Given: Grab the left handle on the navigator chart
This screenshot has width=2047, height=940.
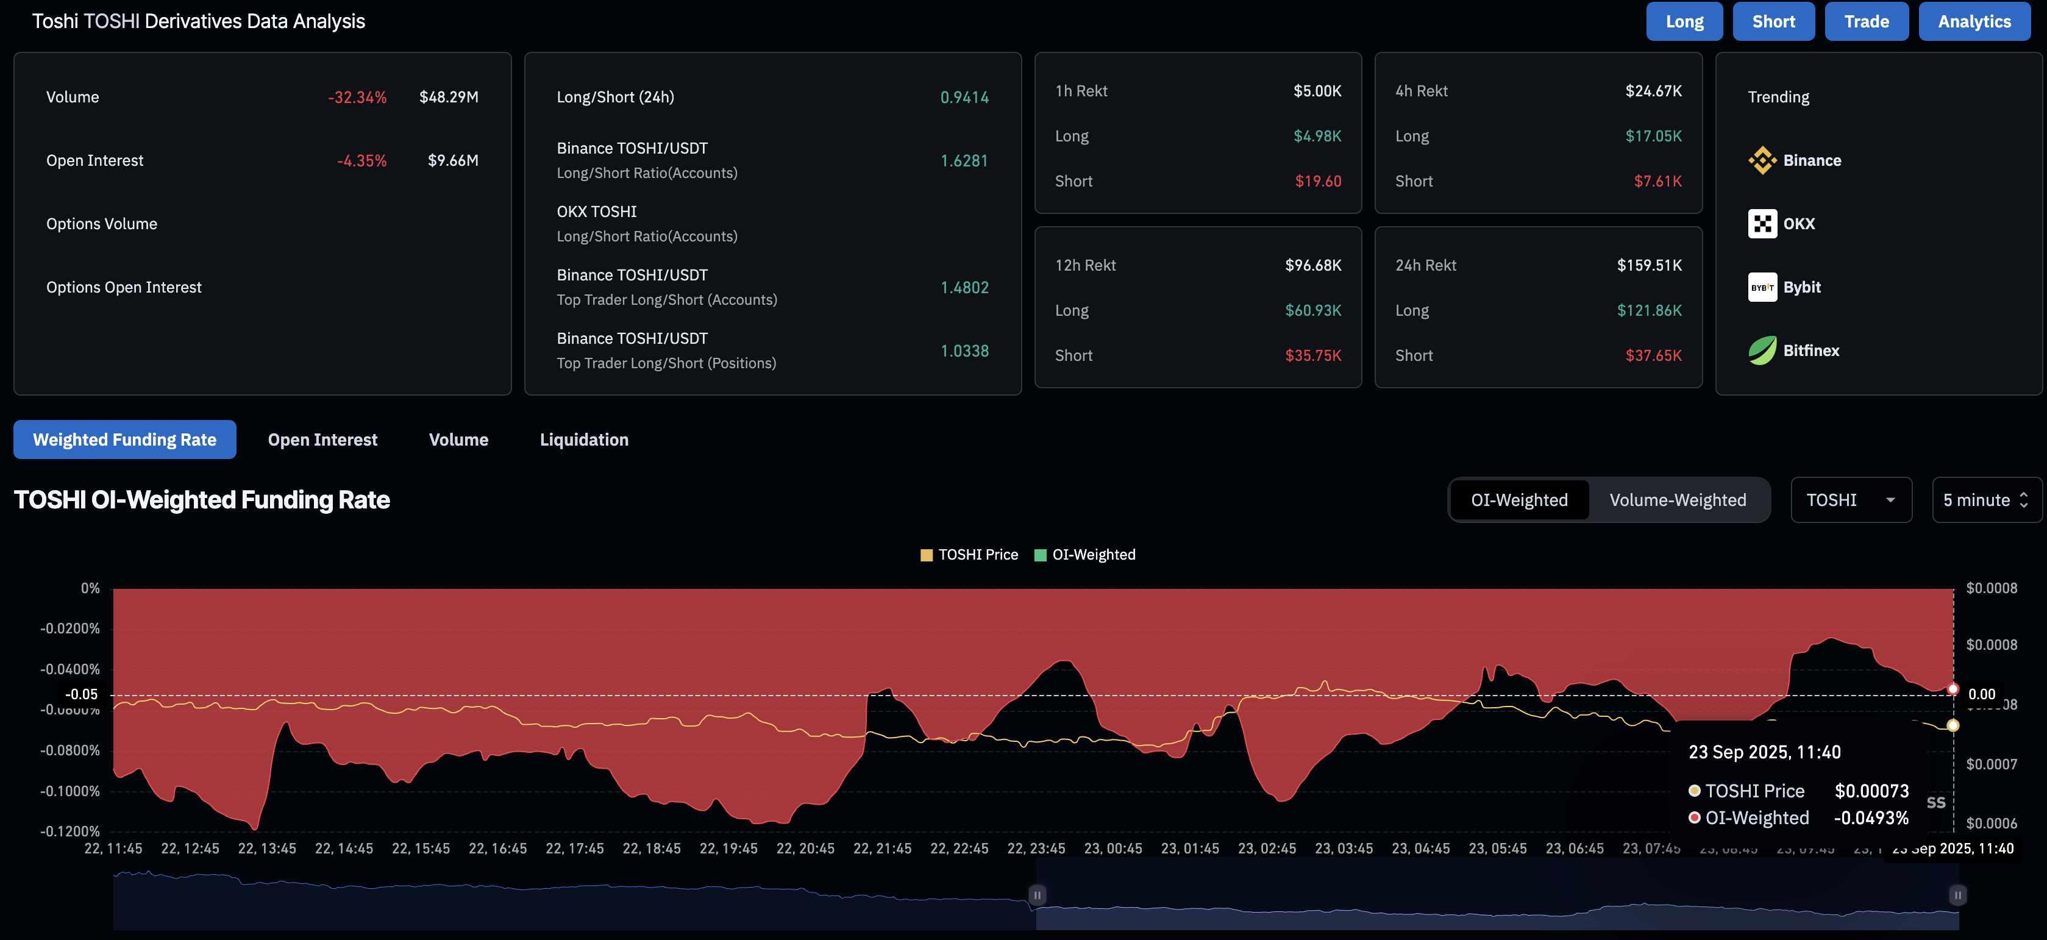Looking at the screenshot, I should [1037, 894].
